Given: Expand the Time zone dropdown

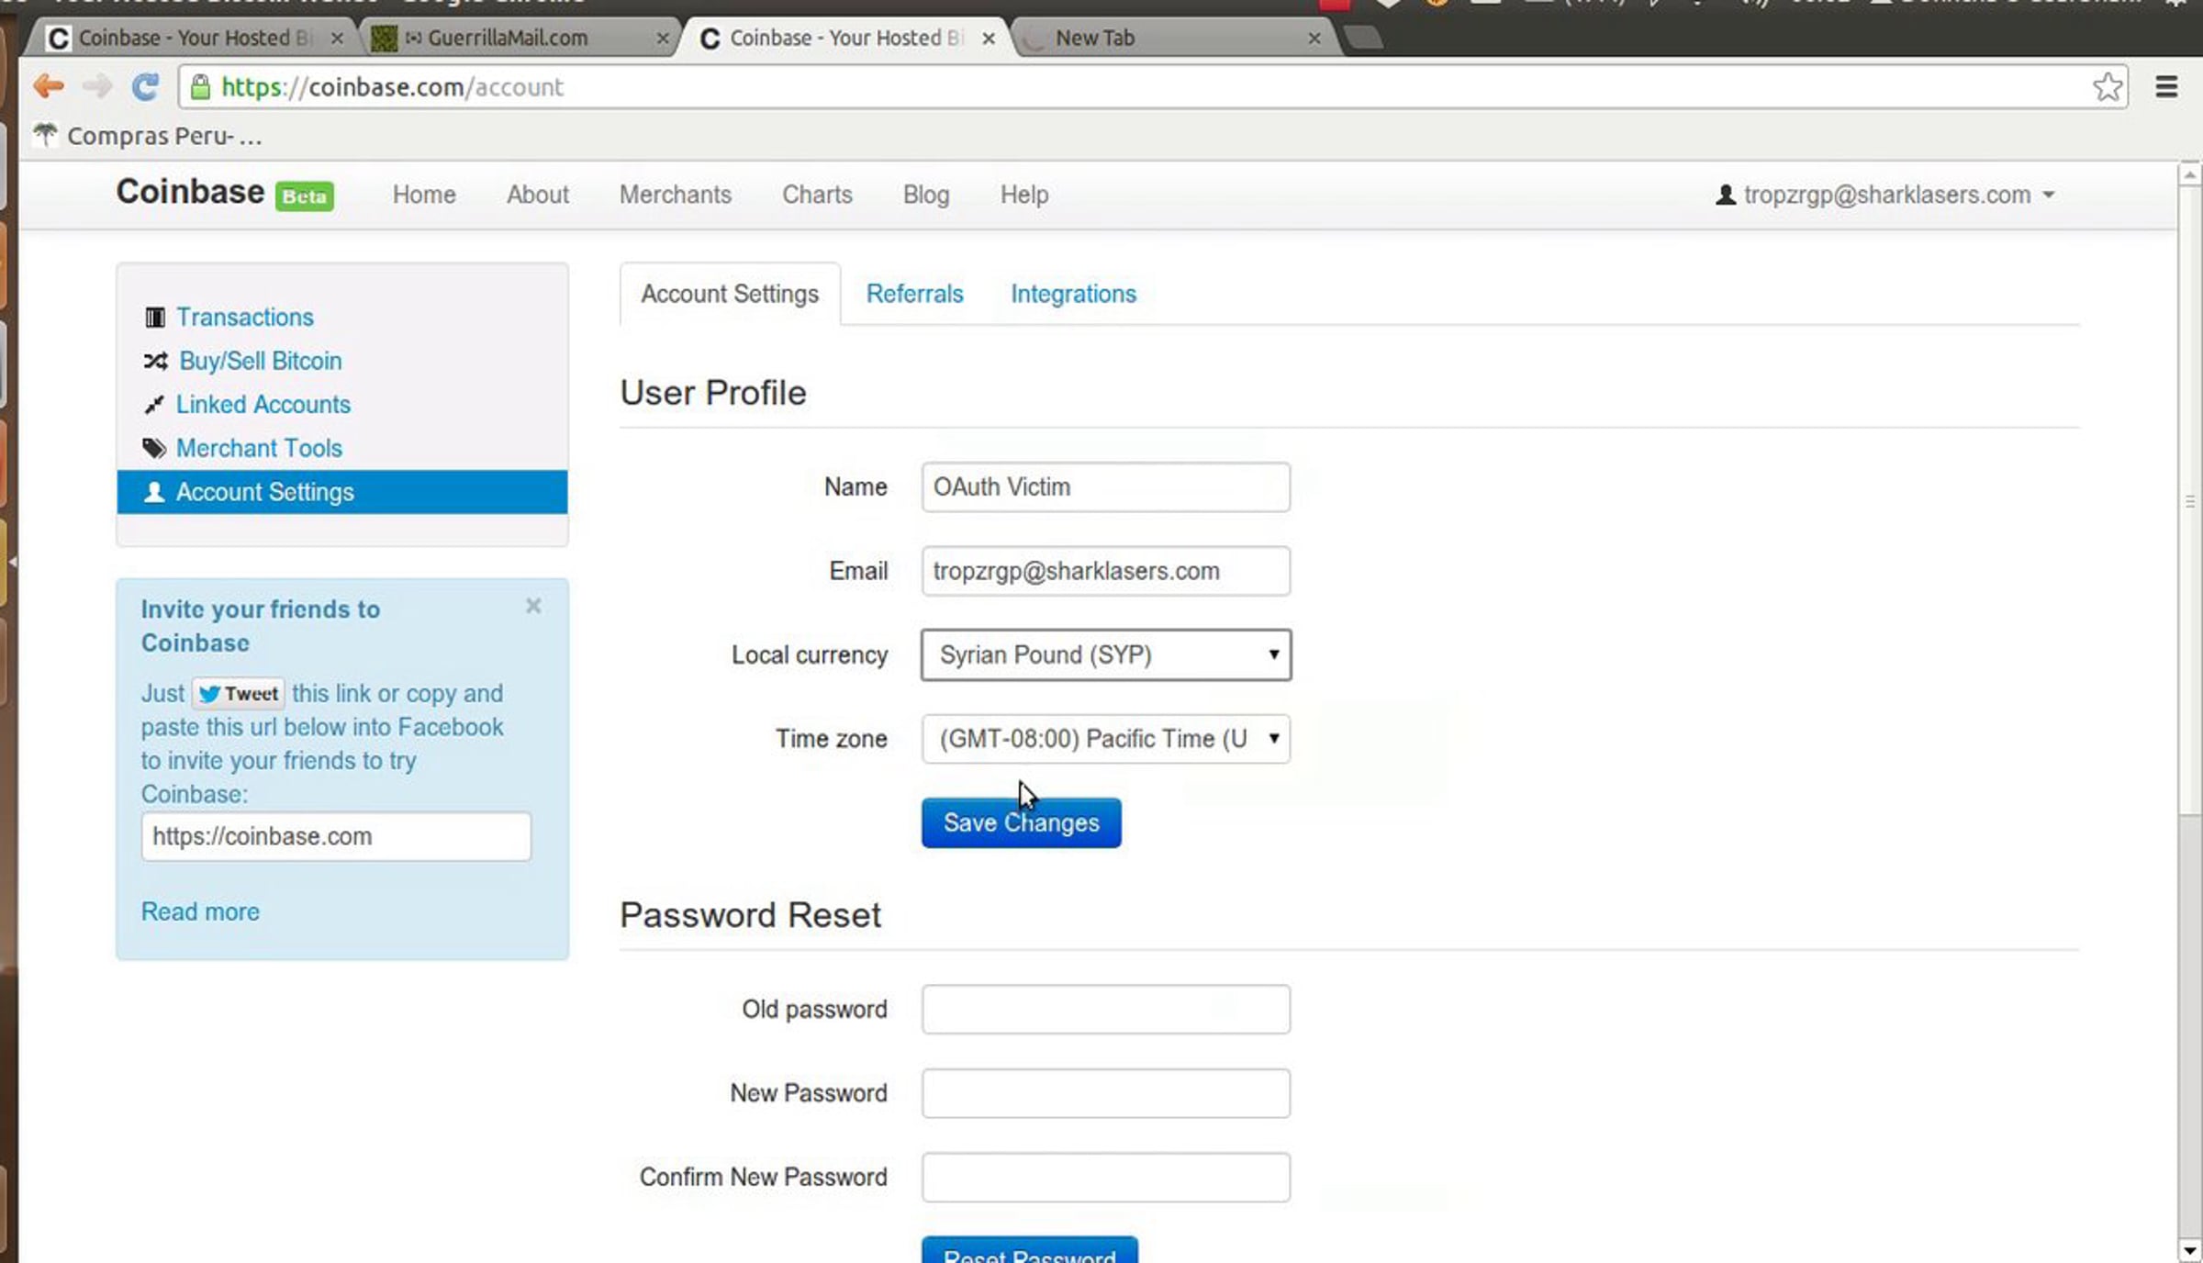Looking at the screenshot, I should click(x=1105, y=739).
